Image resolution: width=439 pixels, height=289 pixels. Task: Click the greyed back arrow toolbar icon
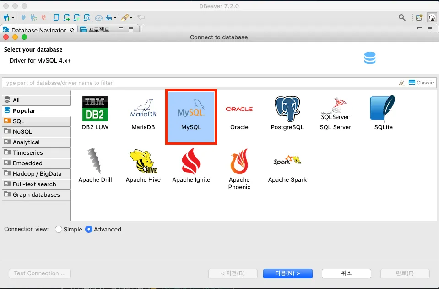[x=141, y=18]
